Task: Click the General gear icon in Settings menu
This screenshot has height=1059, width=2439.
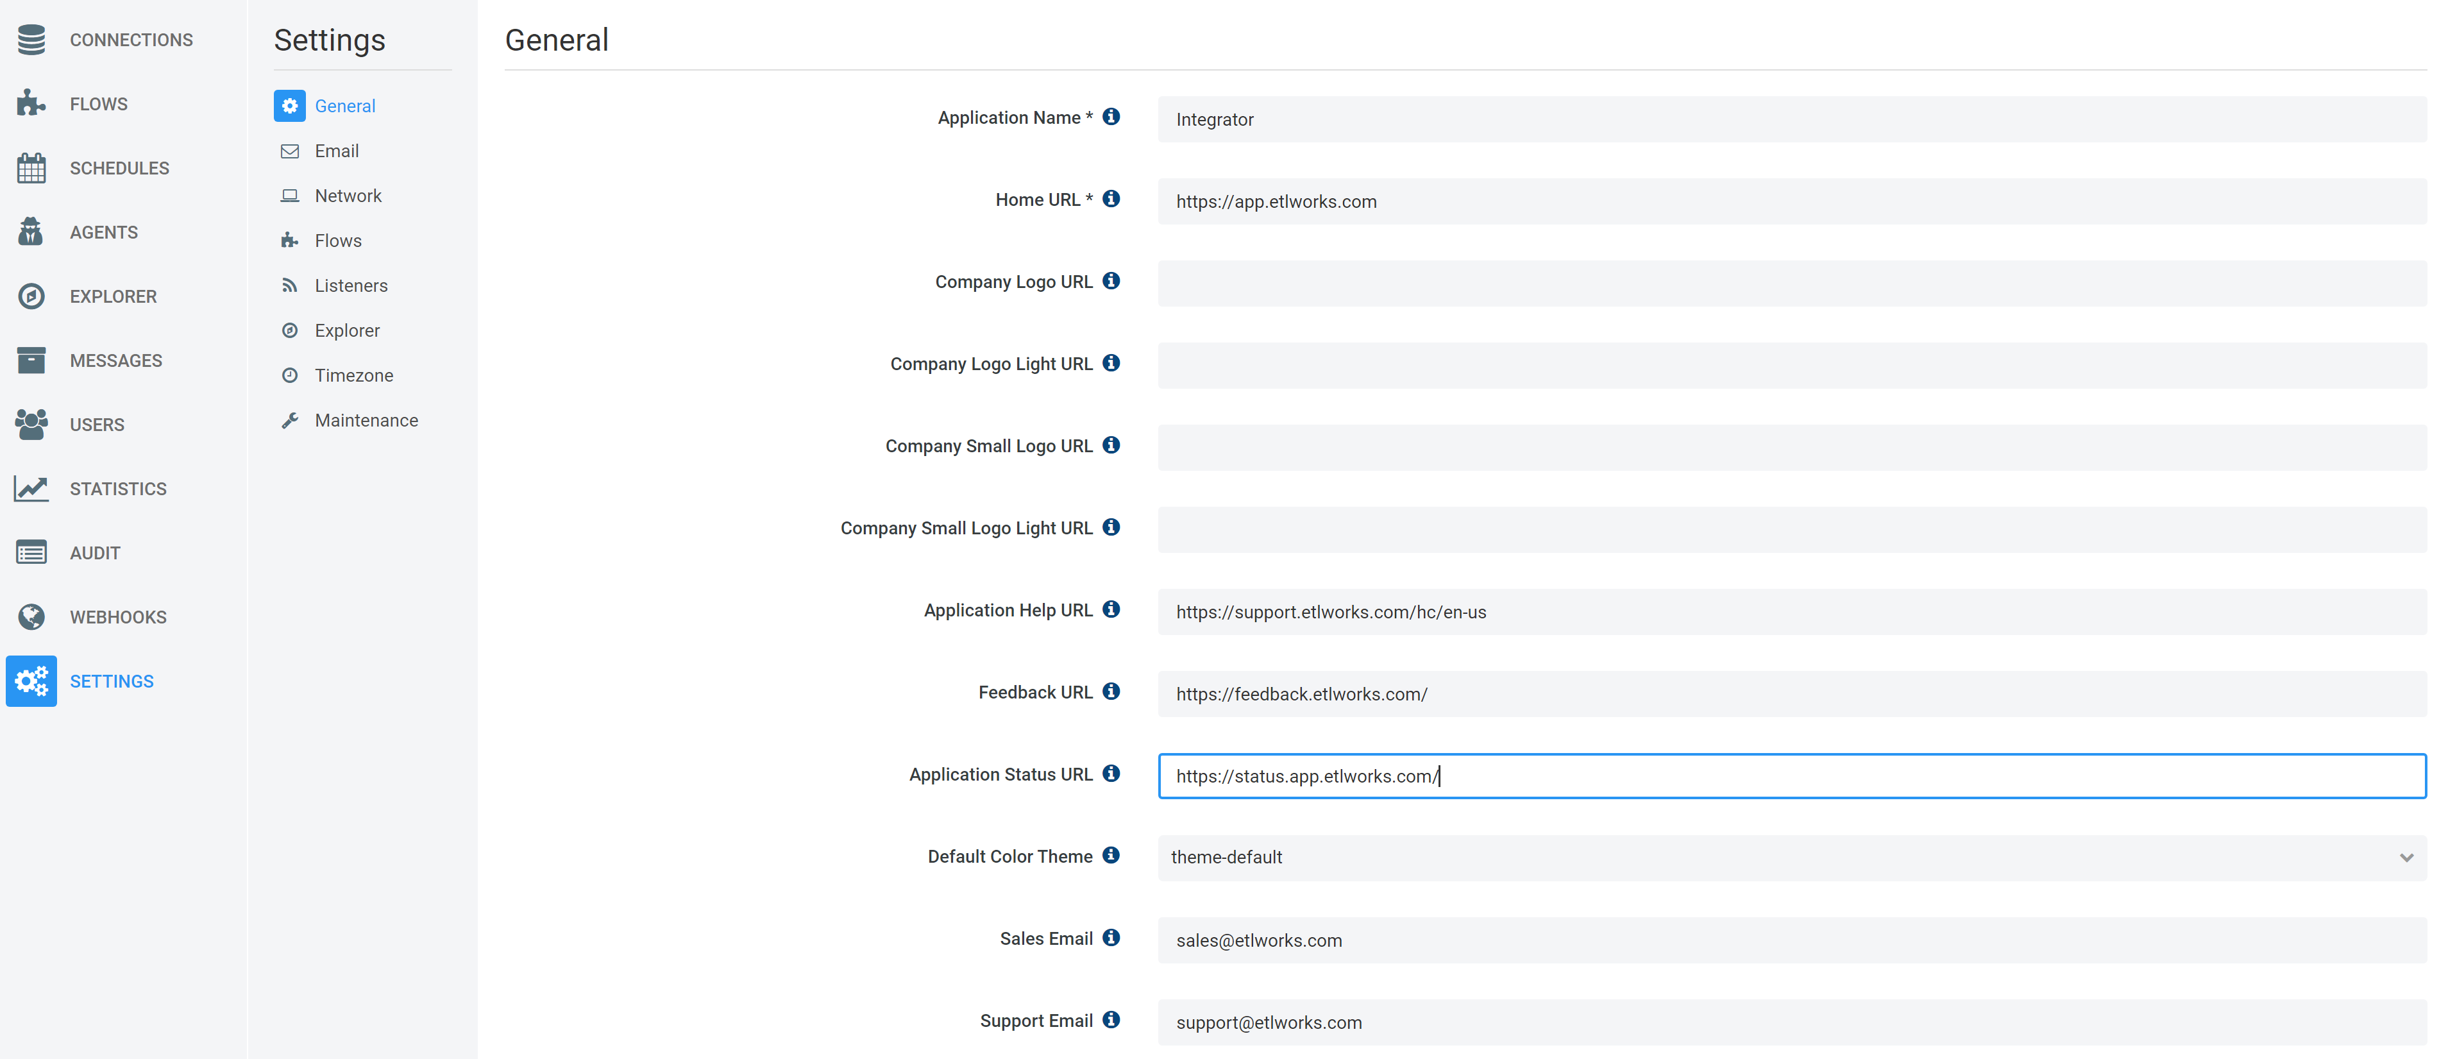Action: 290,106
